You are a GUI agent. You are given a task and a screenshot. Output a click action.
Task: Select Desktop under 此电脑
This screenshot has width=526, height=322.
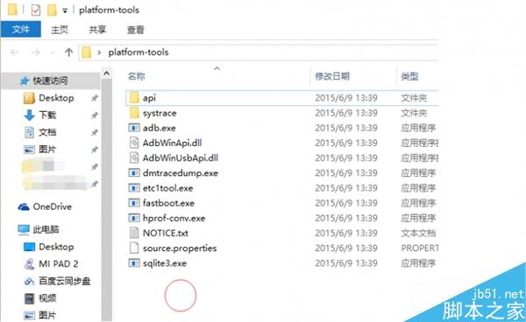point(56,247)
